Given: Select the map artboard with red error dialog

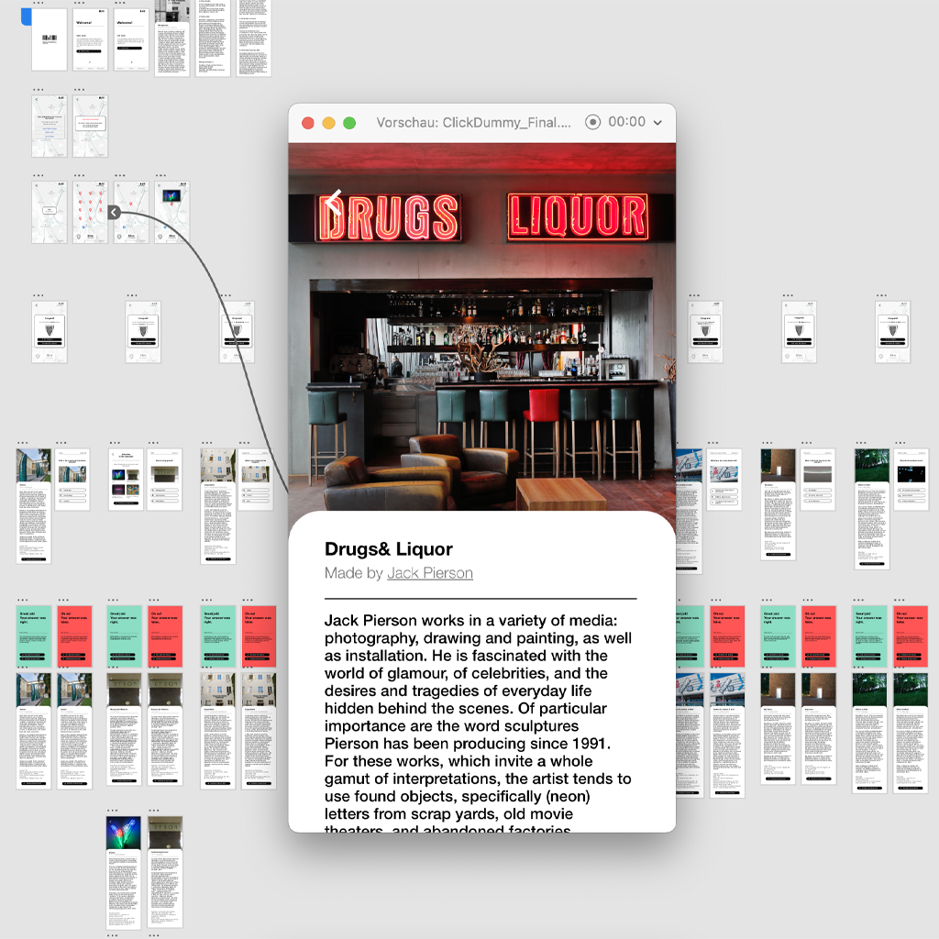Looking at the screenshot, I should click(x=90, y=125).
